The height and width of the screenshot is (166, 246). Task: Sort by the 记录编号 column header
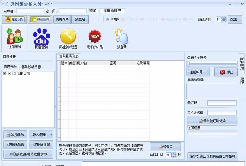click(x=143, y=63)
